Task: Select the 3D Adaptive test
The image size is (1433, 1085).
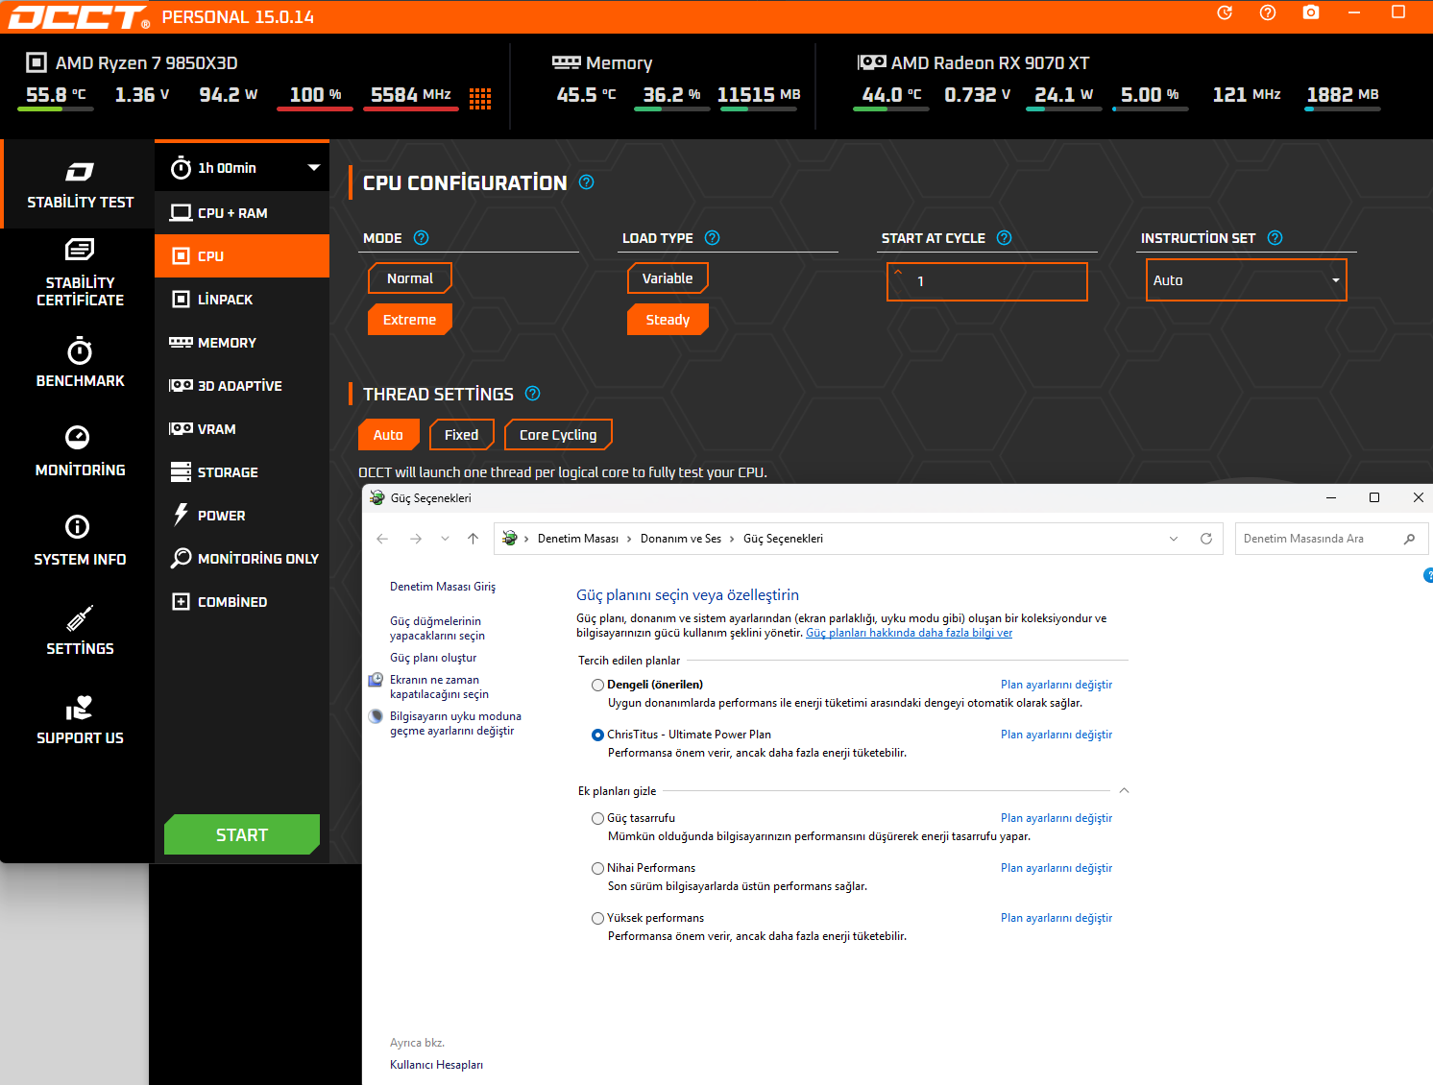Action: 242,386
